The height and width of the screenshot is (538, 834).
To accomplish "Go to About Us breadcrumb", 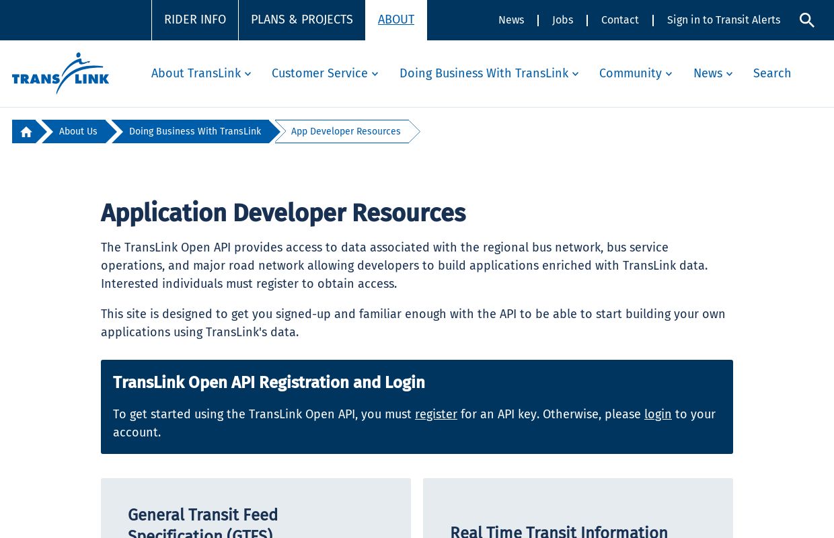I will tap(78, 132).
